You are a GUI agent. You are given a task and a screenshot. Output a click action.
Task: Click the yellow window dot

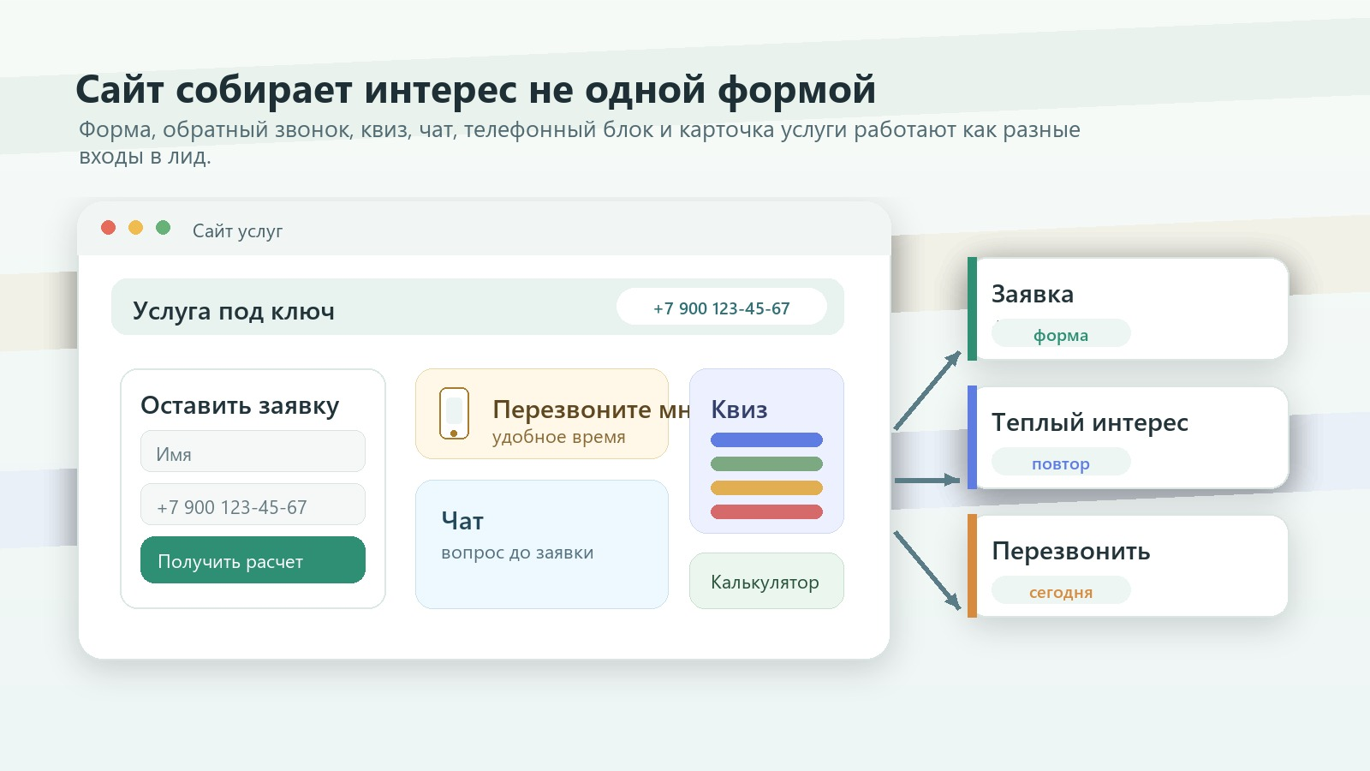tap(135, 227)
